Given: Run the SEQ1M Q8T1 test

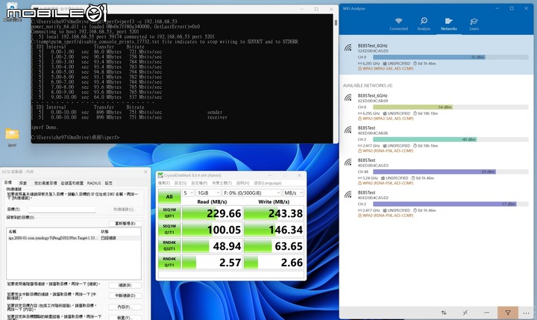Looking at the screenshot, I should [x=169, y=213].
